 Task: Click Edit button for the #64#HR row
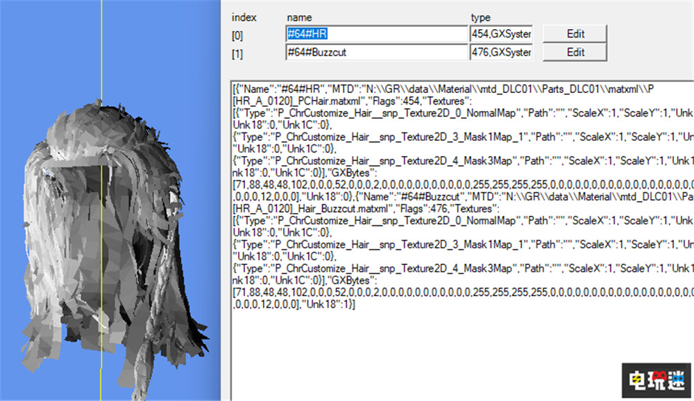click(x=575, y=33)
